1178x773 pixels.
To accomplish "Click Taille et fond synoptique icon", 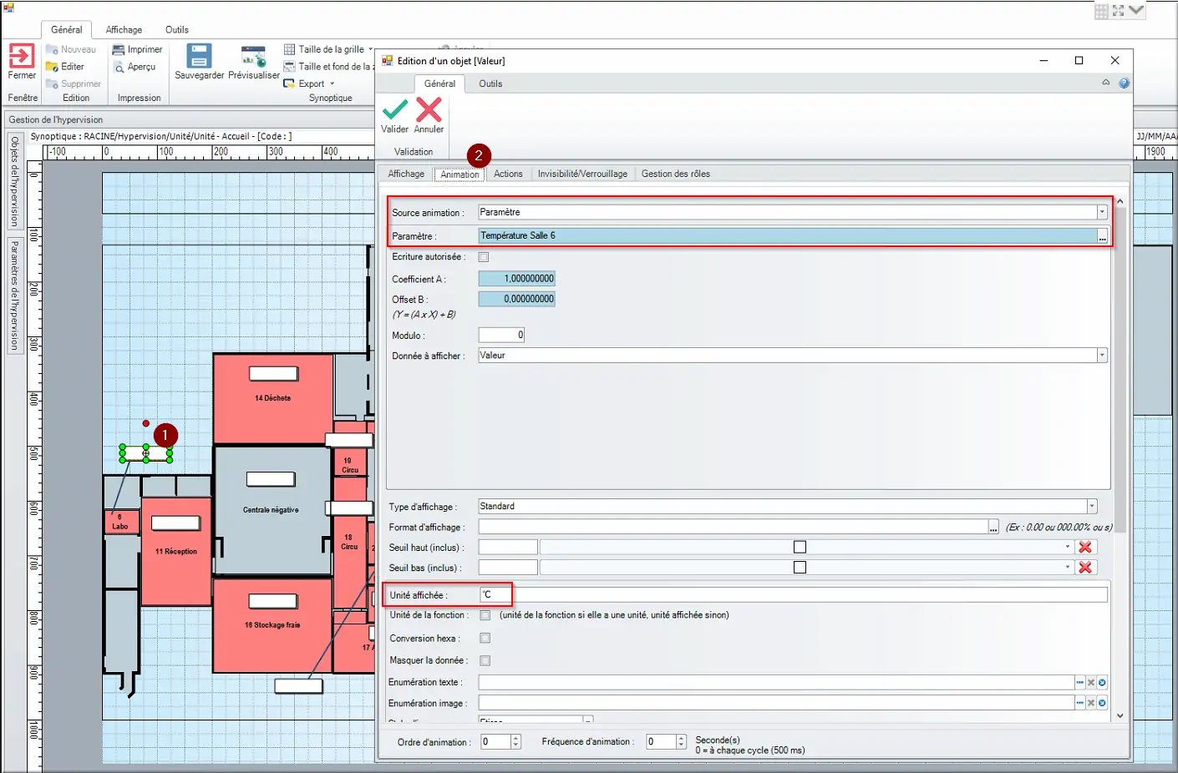I will [x=290, y=67].
